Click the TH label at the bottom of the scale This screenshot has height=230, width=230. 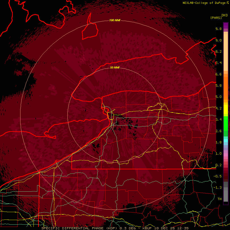point(220,199)
